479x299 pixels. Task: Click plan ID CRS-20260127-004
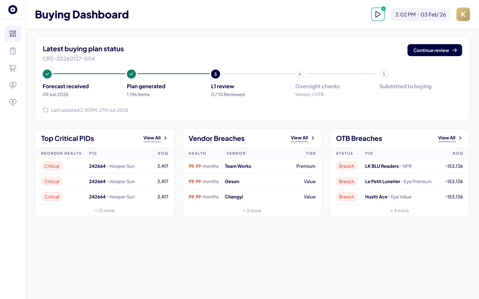(x=69, y=59)
